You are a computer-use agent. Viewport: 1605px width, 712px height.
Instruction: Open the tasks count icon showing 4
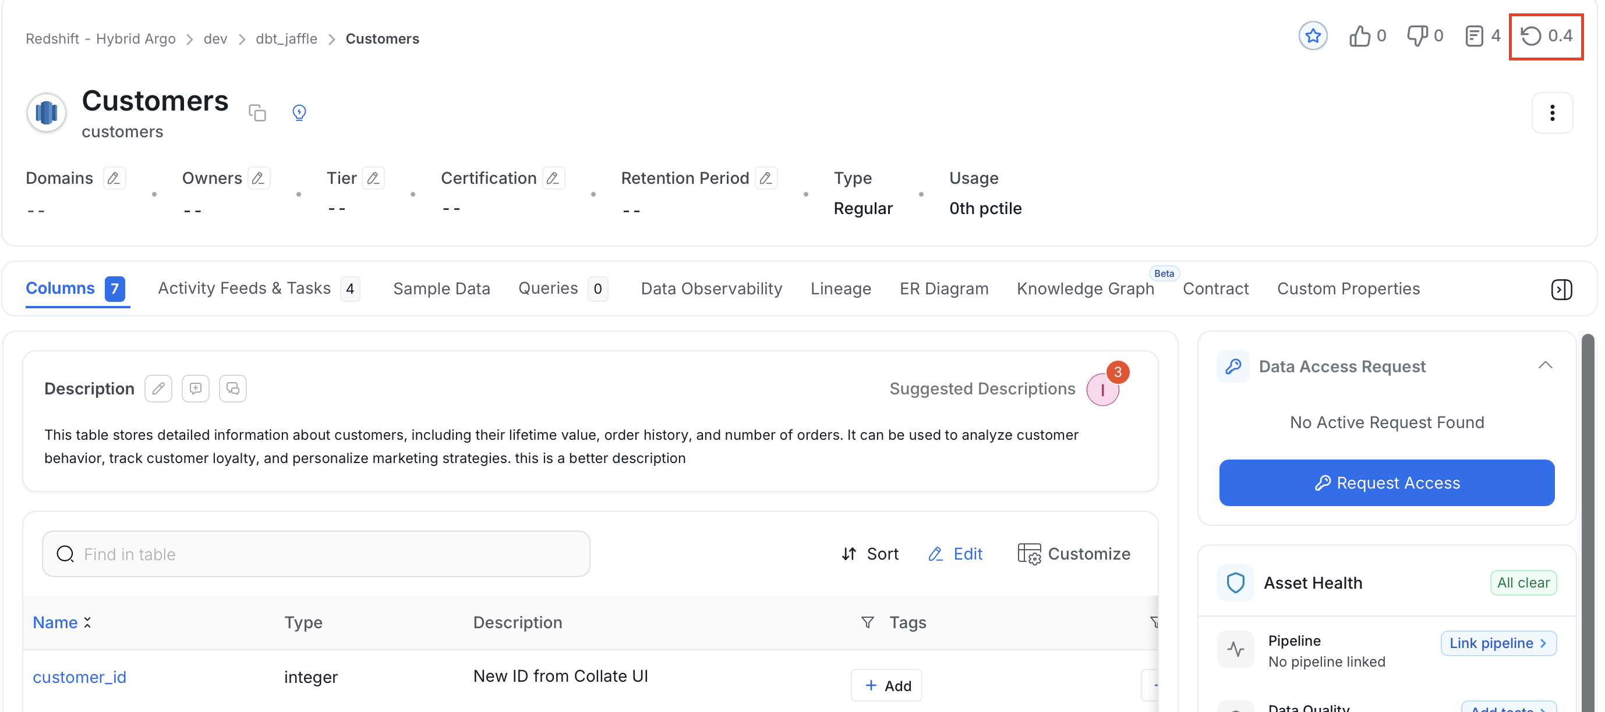pyautogui.click(x=1474, y=36)
